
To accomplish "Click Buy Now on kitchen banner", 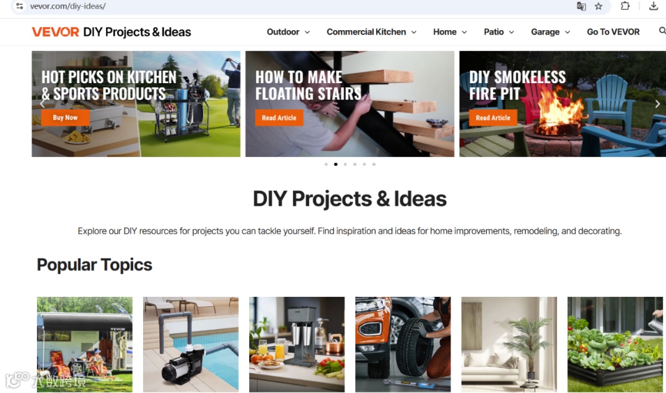I will (x=65, y=118).
